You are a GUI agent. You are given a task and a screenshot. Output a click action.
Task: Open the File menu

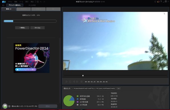(x=10, y=2)
